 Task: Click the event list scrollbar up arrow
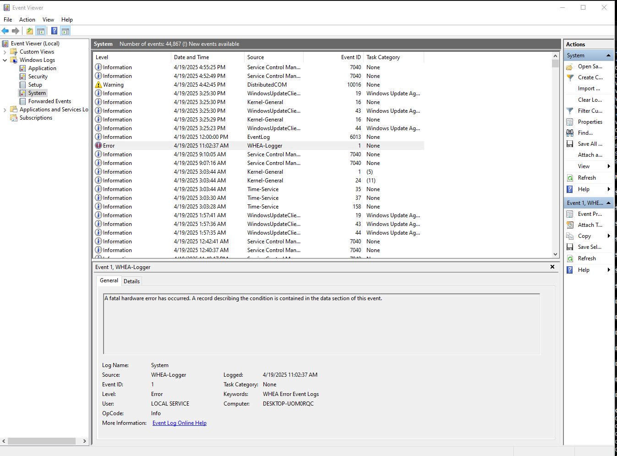tap(555, 56)
